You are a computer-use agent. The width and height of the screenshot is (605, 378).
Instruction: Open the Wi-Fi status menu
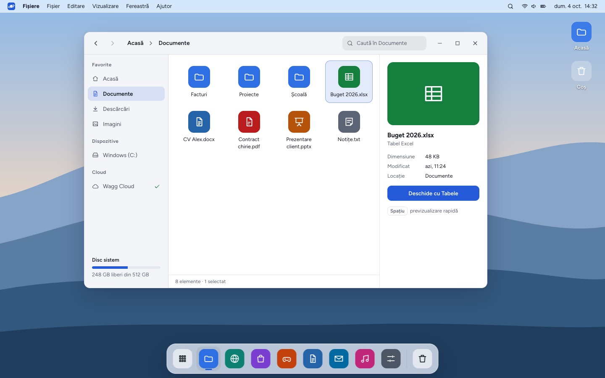524,6
